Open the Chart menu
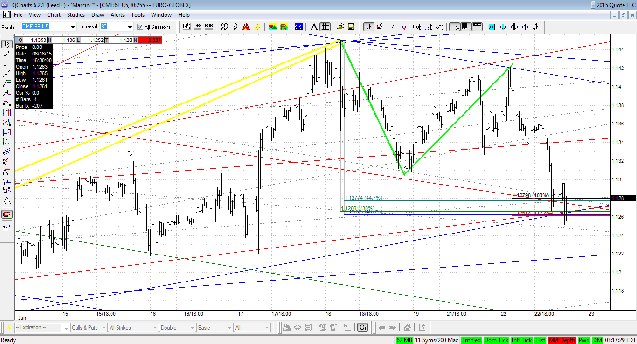This screenshot has width=637, height=344. 54,15
